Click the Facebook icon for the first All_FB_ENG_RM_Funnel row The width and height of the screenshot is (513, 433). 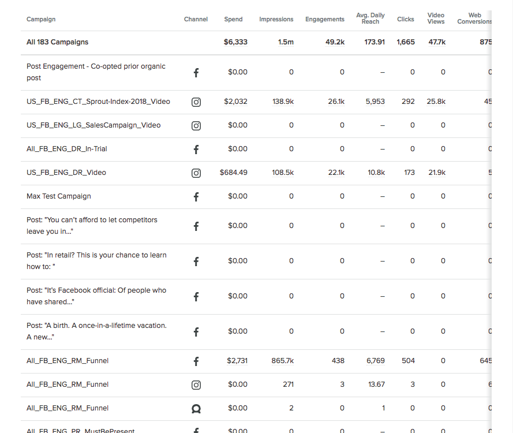[196, 361]
